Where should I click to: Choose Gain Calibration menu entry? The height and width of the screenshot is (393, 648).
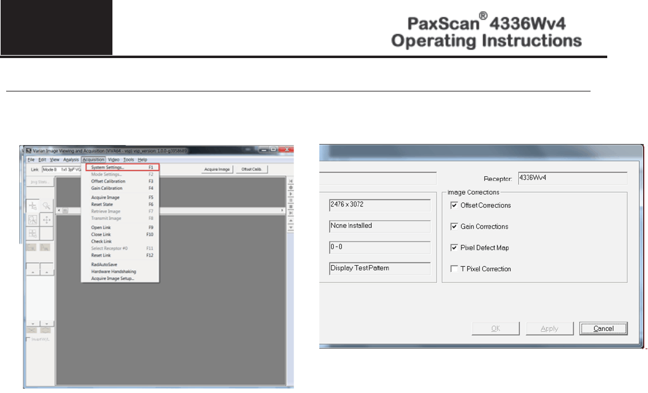[120, 188]
